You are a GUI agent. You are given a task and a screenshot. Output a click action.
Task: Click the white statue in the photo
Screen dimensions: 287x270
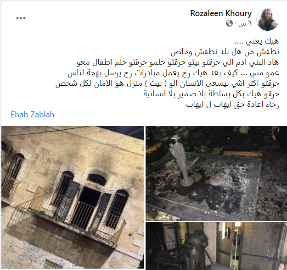(x=180, y=161)
